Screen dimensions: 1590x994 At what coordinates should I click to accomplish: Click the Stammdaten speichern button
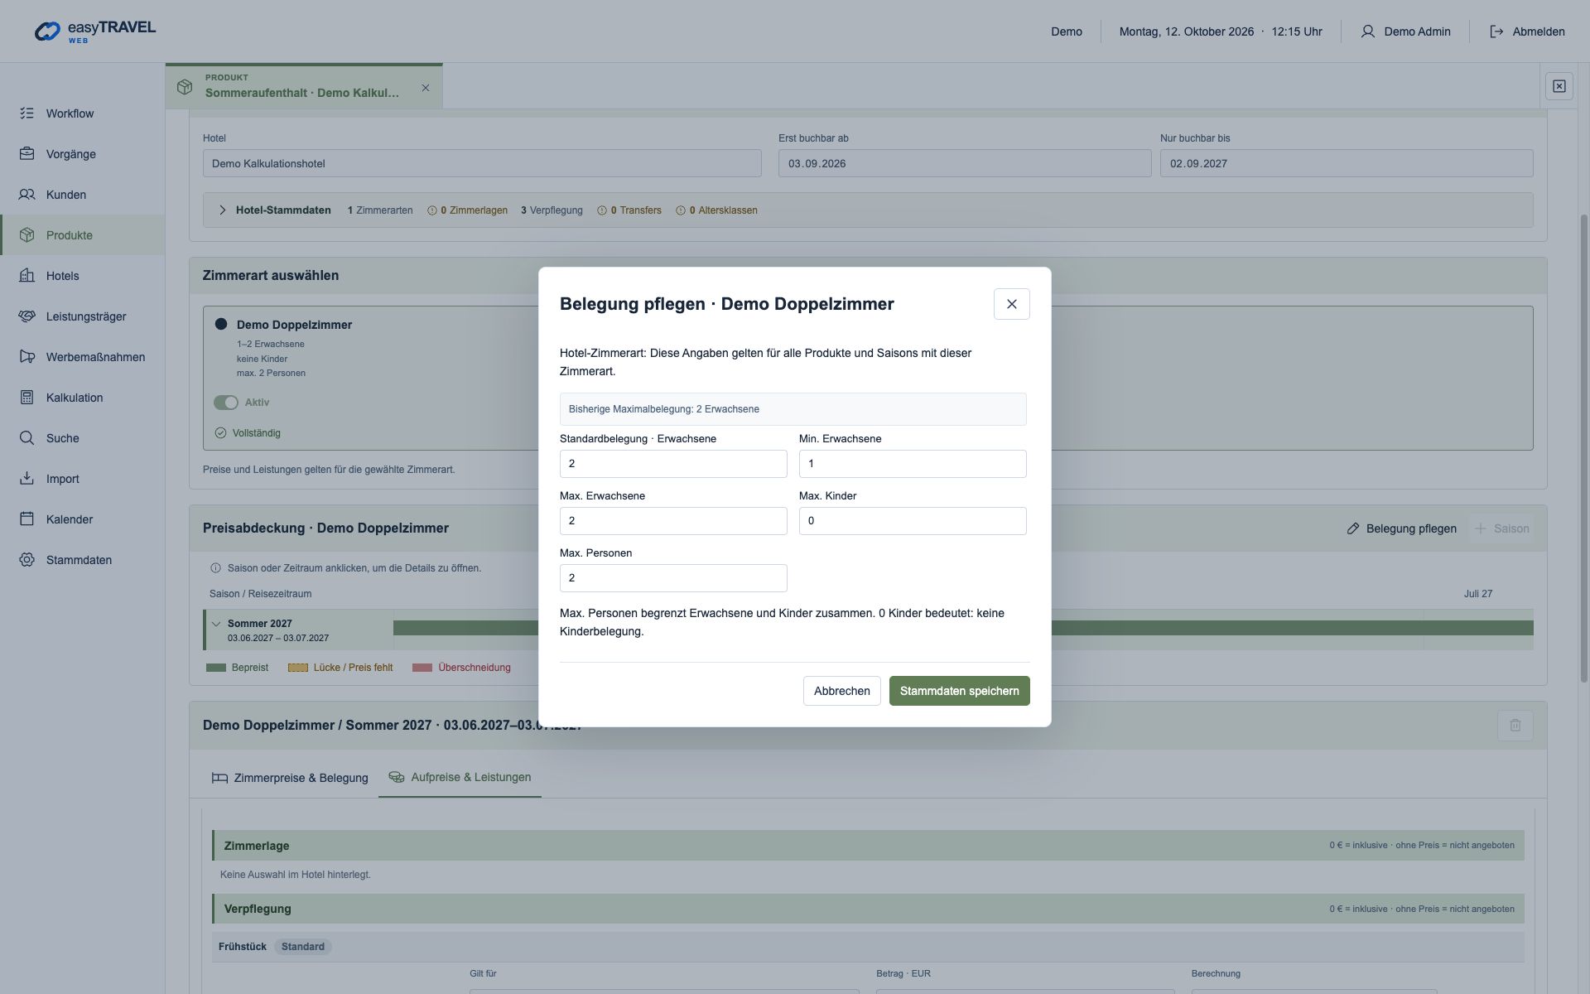959,691
